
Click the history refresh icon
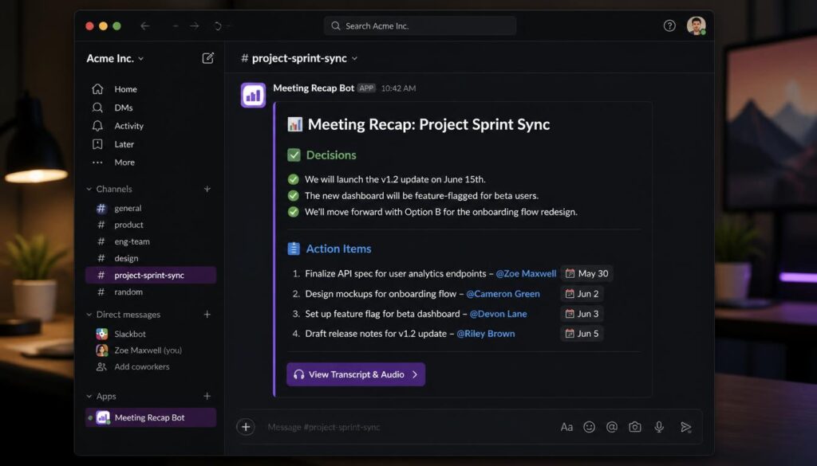pyautogui.click(x=218, y=25)
